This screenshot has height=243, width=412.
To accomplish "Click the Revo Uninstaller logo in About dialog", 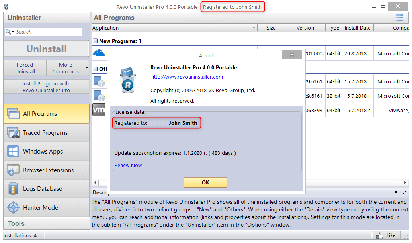I will tap(128, 80).
